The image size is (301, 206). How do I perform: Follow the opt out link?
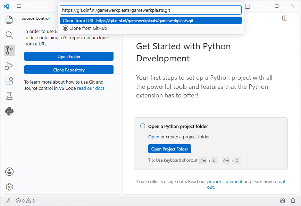click(282, 182)
